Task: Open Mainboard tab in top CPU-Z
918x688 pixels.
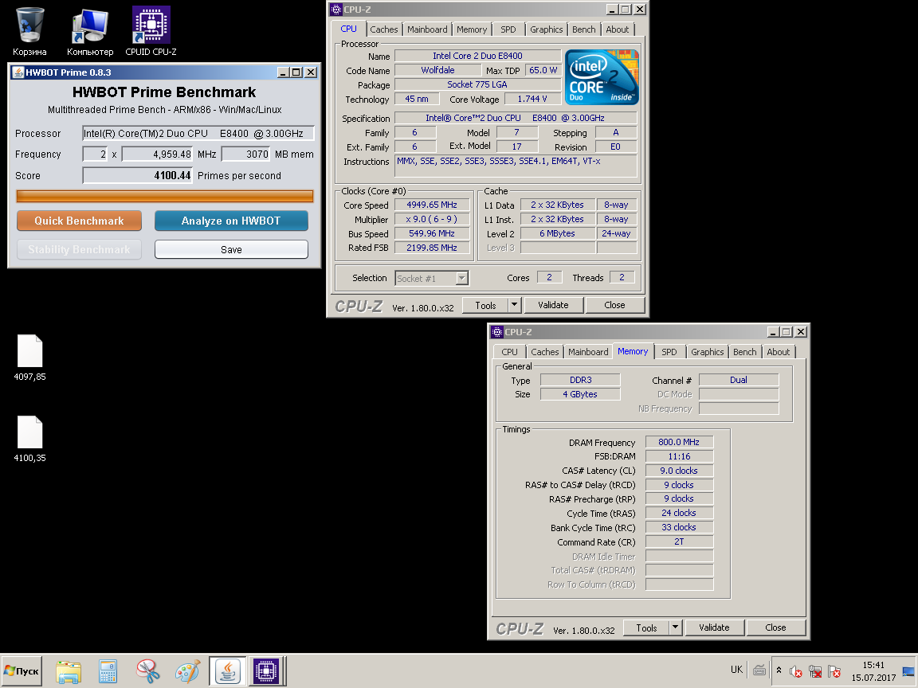Action: pos(427,29)
